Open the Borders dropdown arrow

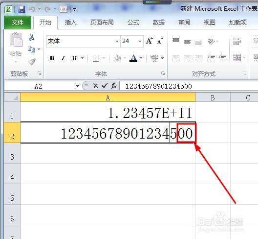[x=104, y=58]
